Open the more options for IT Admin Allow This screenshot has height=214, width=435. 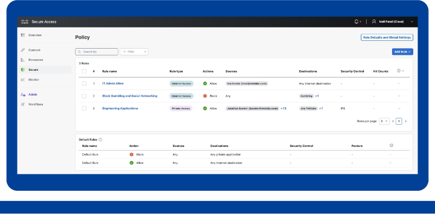399,83
